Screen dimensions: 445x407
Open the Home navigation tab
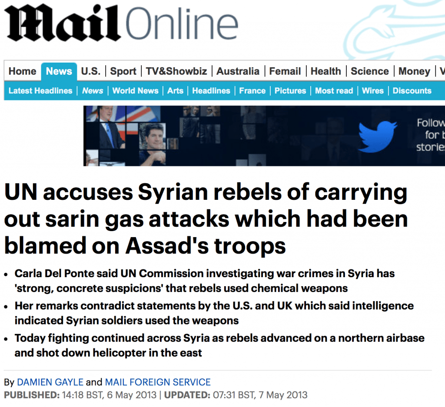[x=23, y=71]
